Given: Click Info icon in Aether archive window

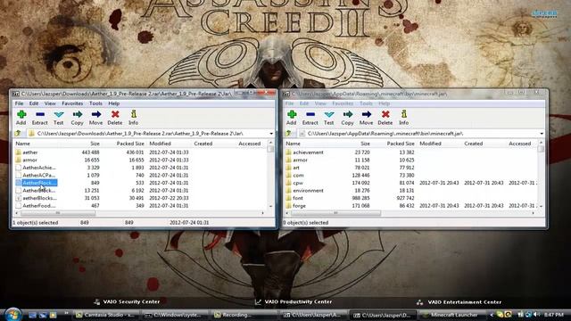Looking at the screenshot, I should click(x=133, y=118).
